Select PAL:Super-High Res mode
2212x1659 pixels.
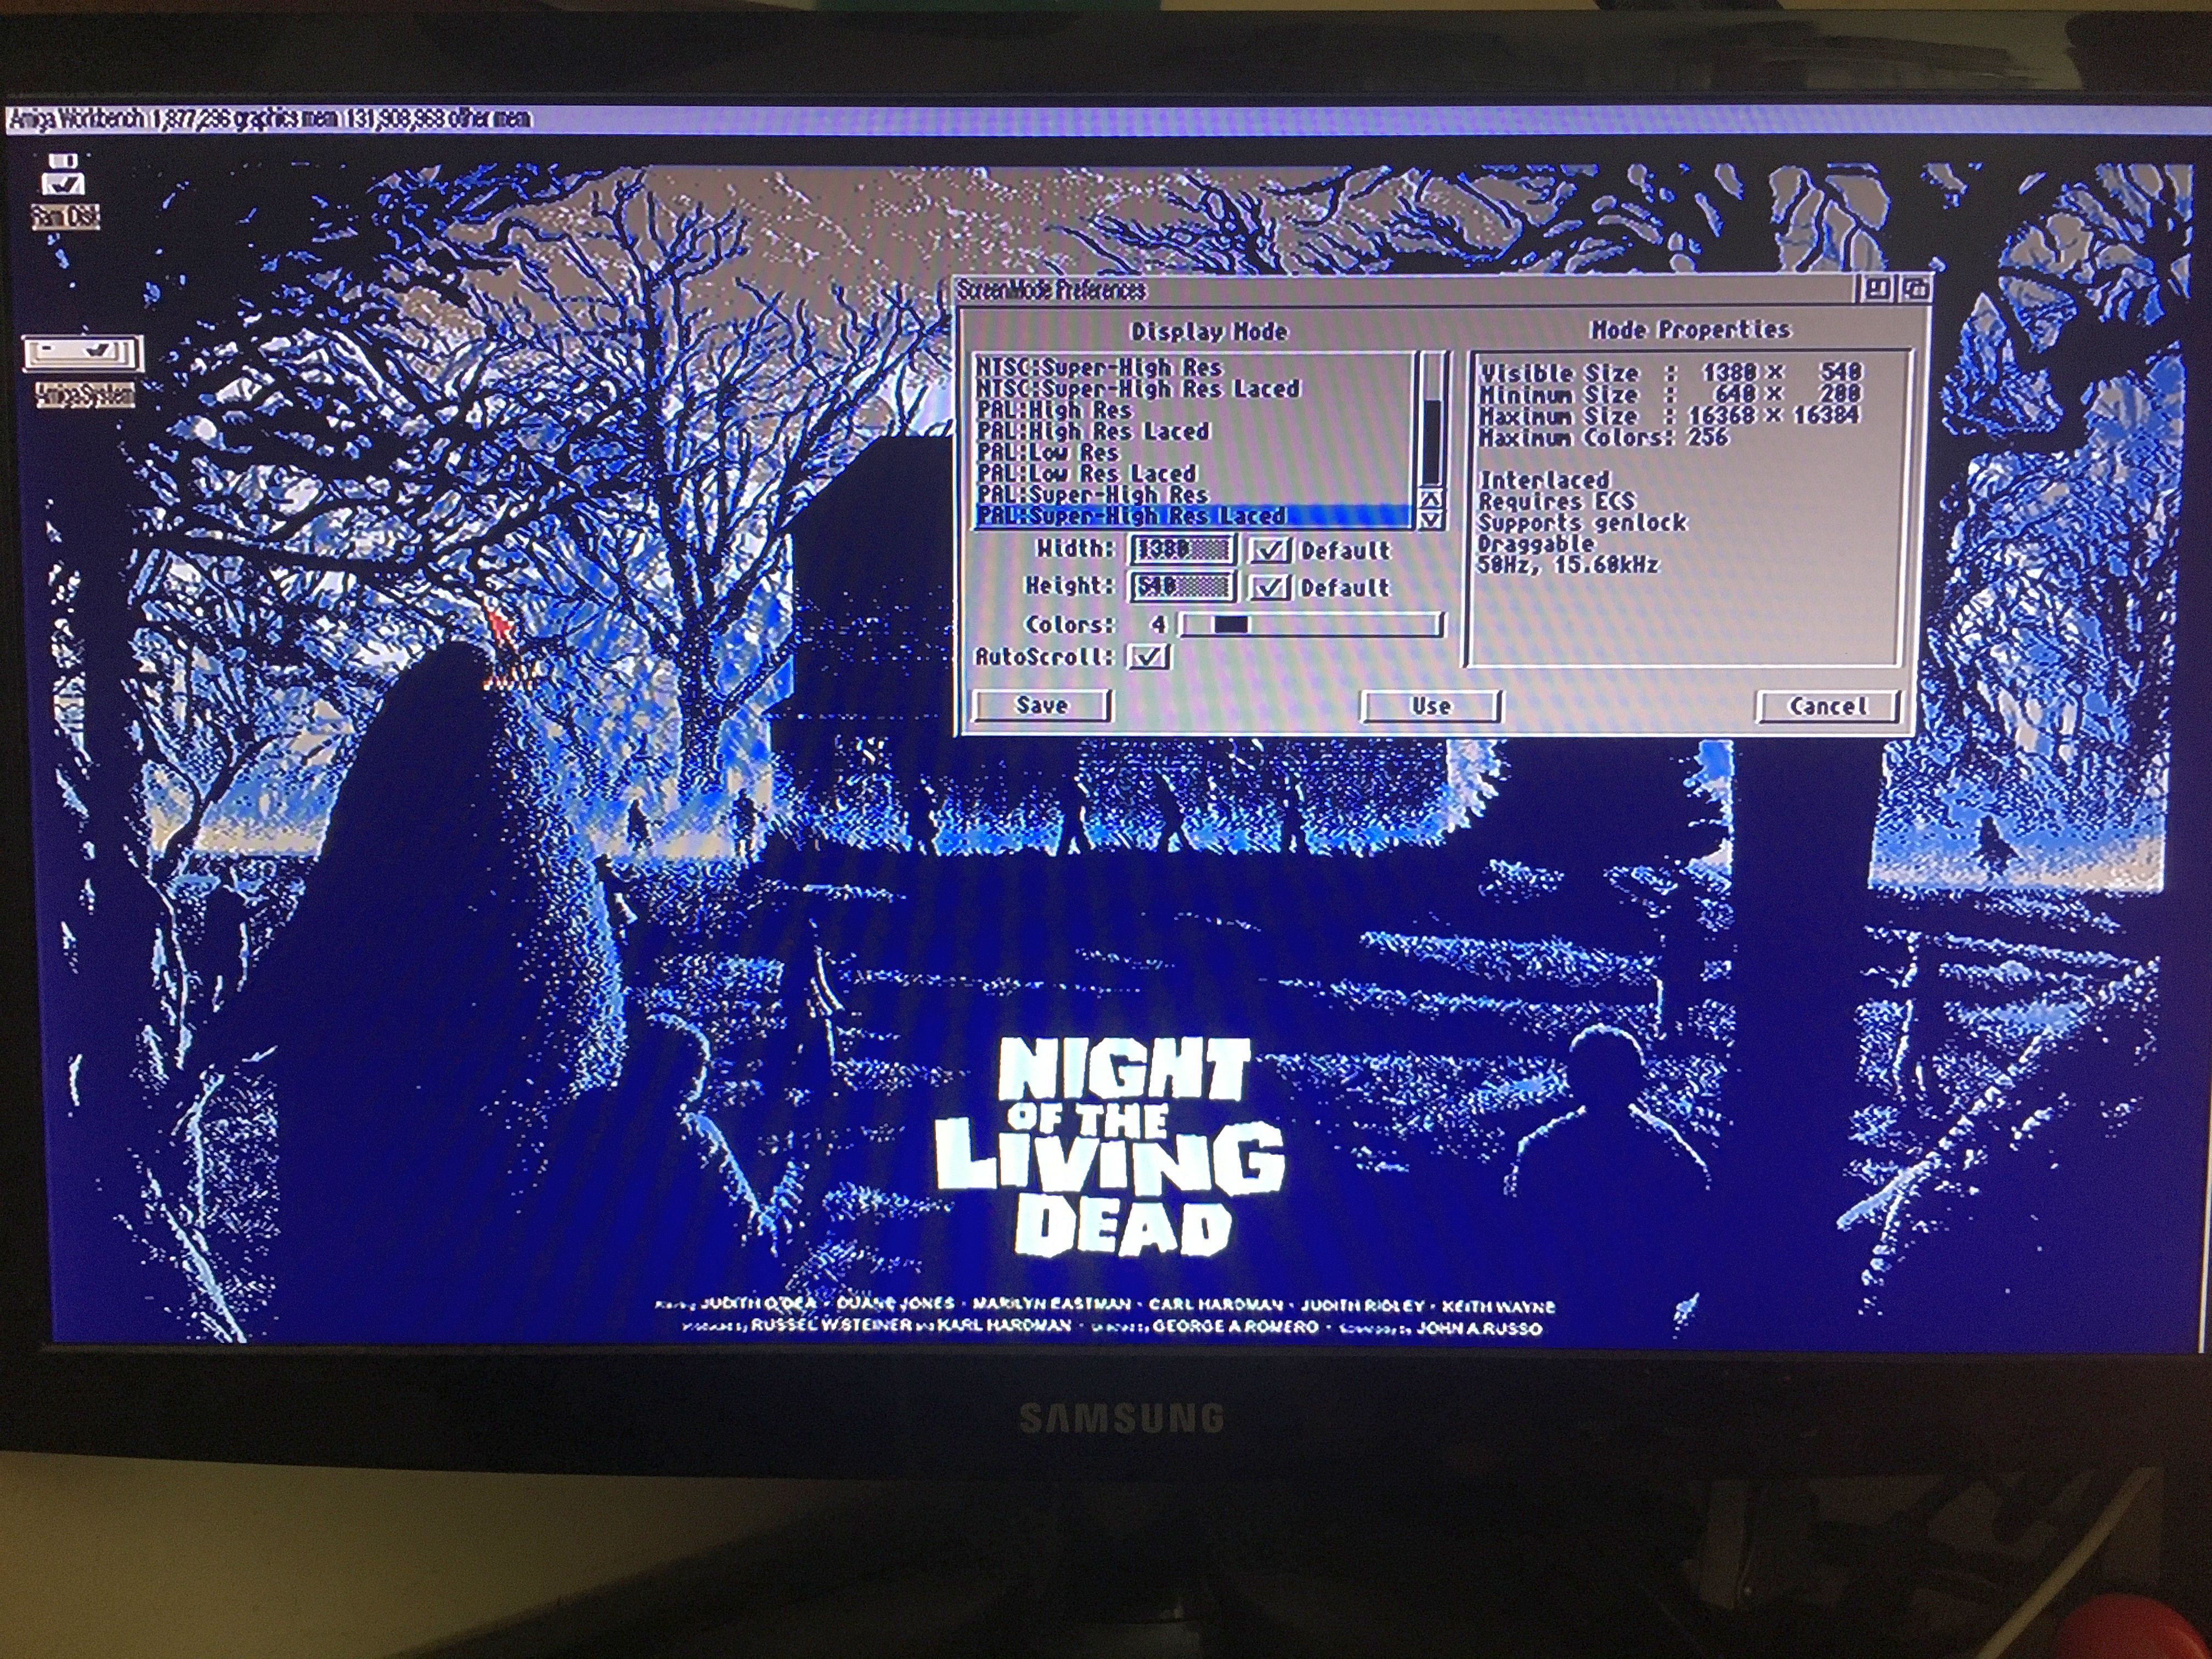1195,494
